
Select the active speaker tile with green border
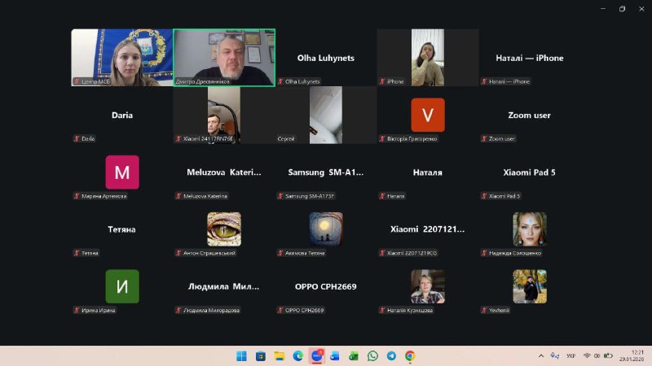224,58
